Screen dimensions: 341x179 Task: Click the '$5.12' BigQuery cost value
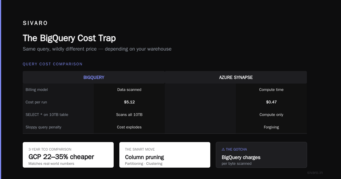pos(129,102)
